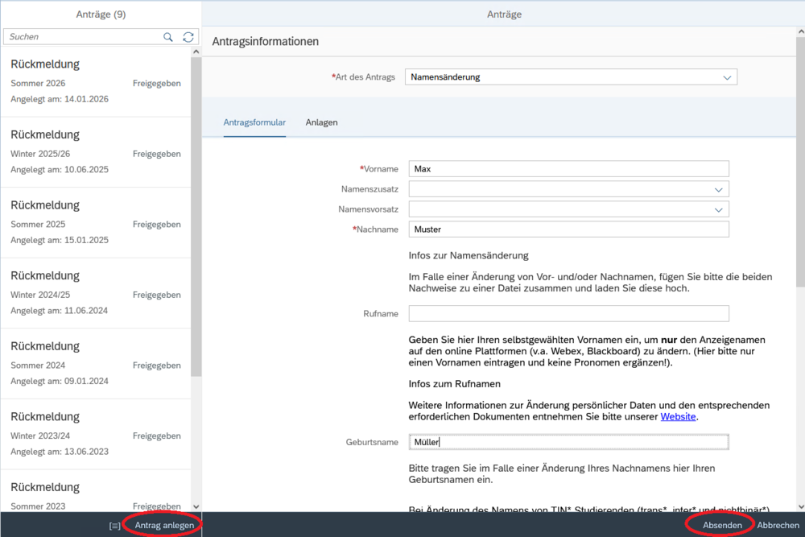Click the list icon beside Antrag anlegen
805x537 pixels.
click(x=115, y=526)
